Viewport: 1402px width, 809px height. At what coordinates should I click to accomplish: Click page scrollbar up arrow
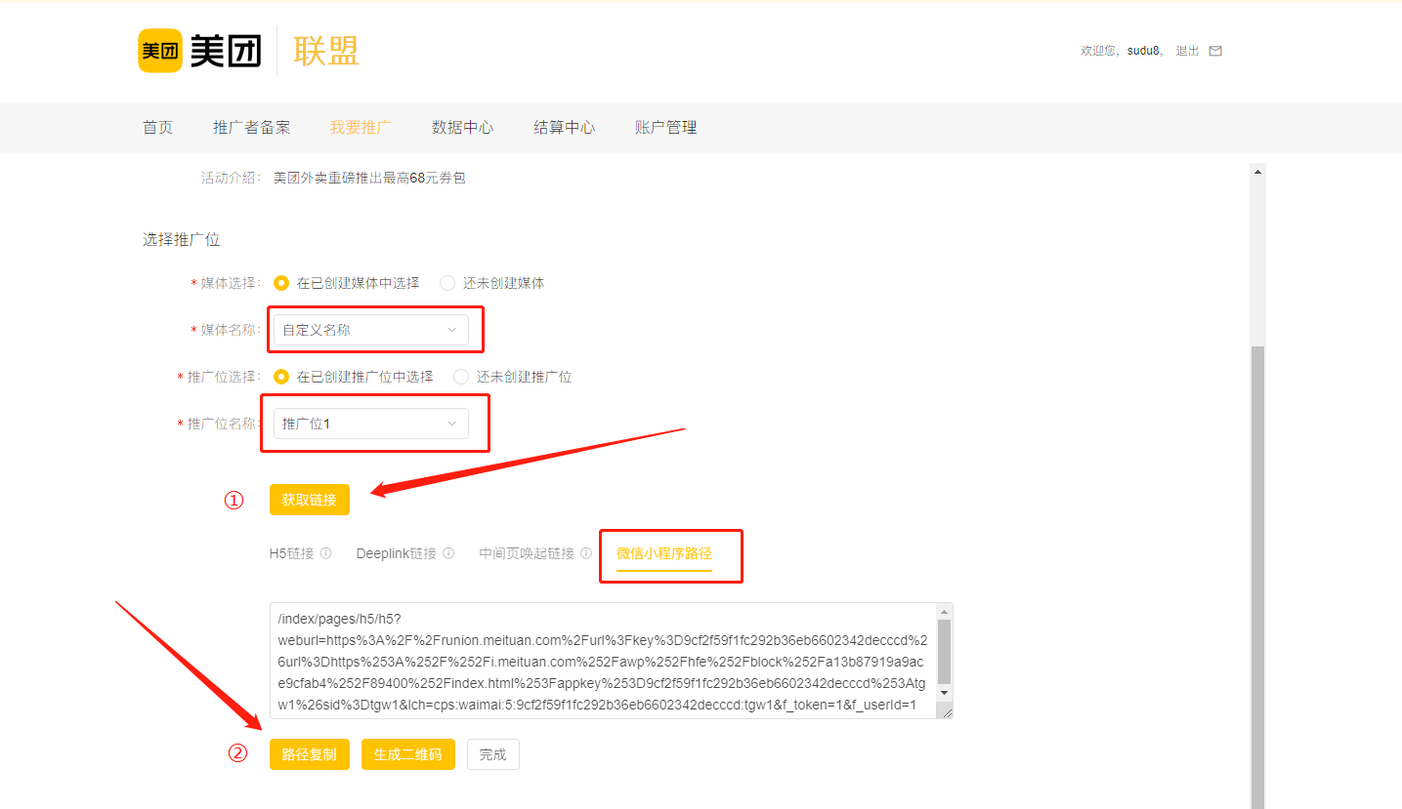click(1257, 172)
